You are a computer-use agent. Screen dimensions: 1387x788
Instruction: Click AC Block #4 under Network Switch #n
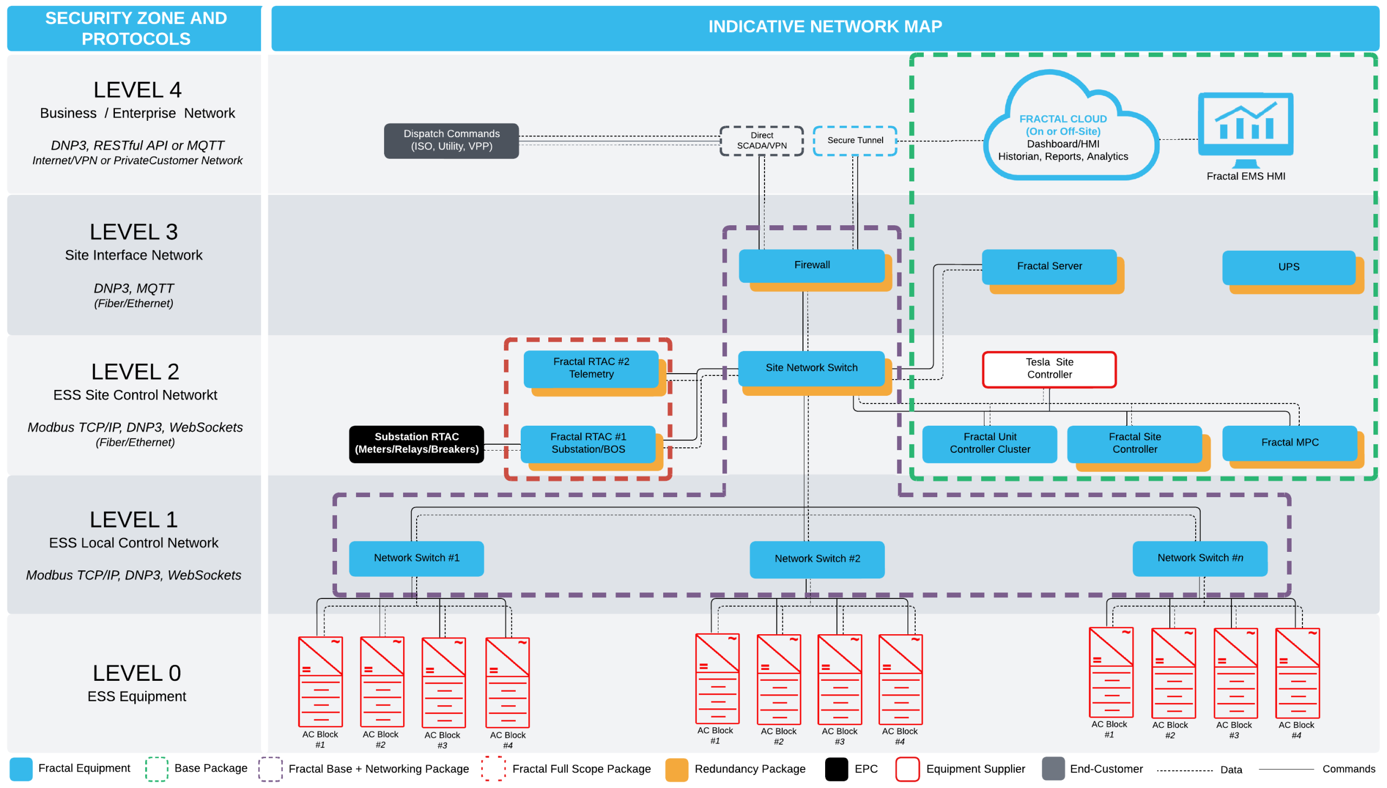click(1297, 673)
